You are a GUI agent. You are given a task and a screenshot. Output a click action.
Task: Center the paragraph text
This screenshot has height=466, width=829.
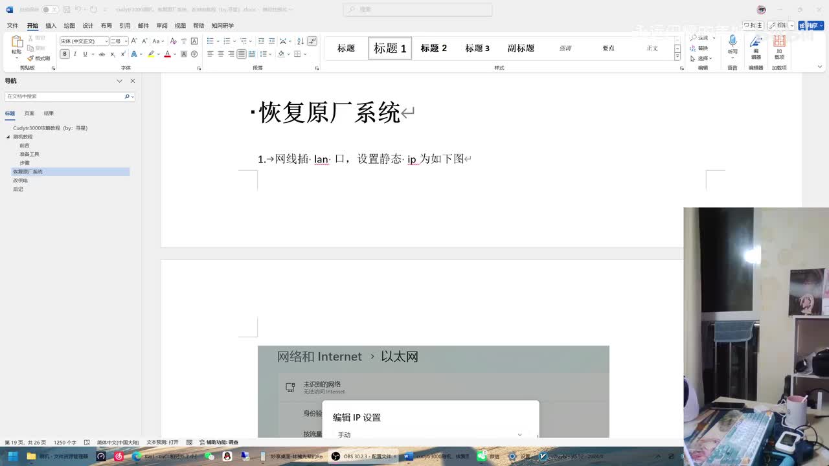[220, 54]
